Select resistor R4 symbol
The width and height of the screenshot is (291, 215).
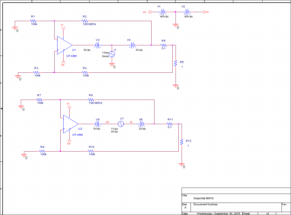[x=85, y=72]
